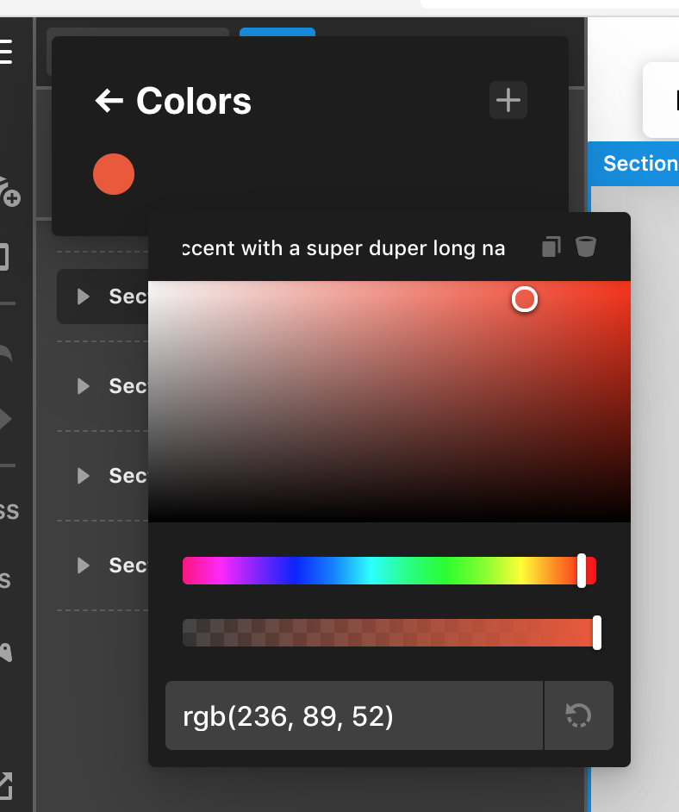Open the CSS panel in left sidebar
The width and height of the screenshot is (679, 812).
(x=8, y=512)
